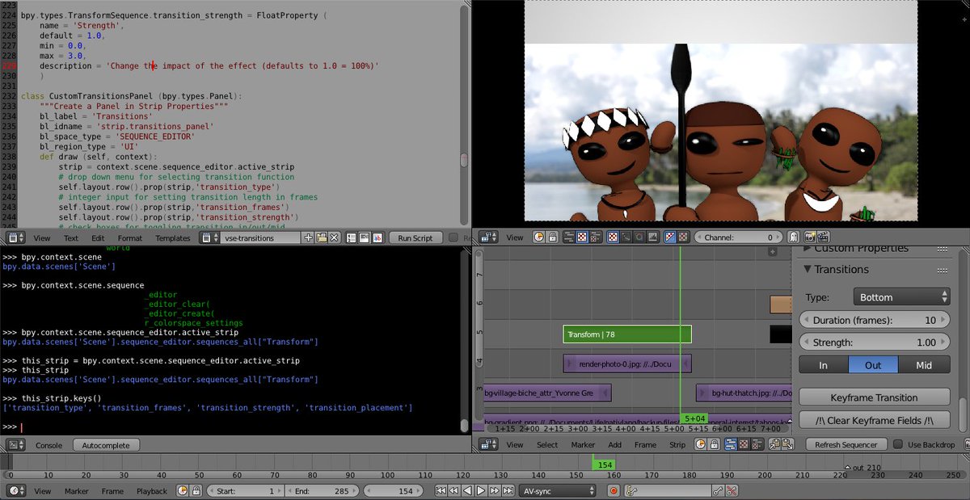
Task: Open text file with folder icon
Action: tap(322, 237)
